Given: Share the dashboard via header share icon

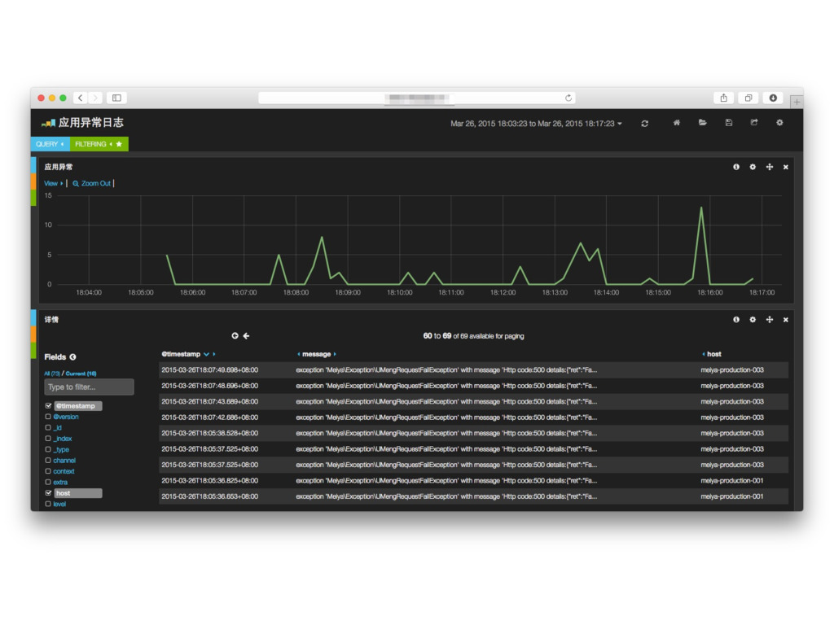Looking at the screenshot, I should pyautogui.click(x=754, y=123).
